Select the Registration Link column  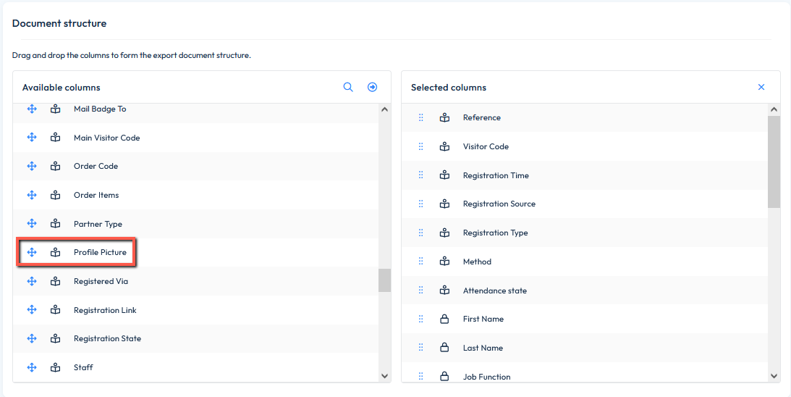pyautogui.click(x=195, y=309)
